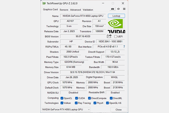Click the Die Size value 159 mm²
This screenshot has width=169, height=113.
pos(99,26)
